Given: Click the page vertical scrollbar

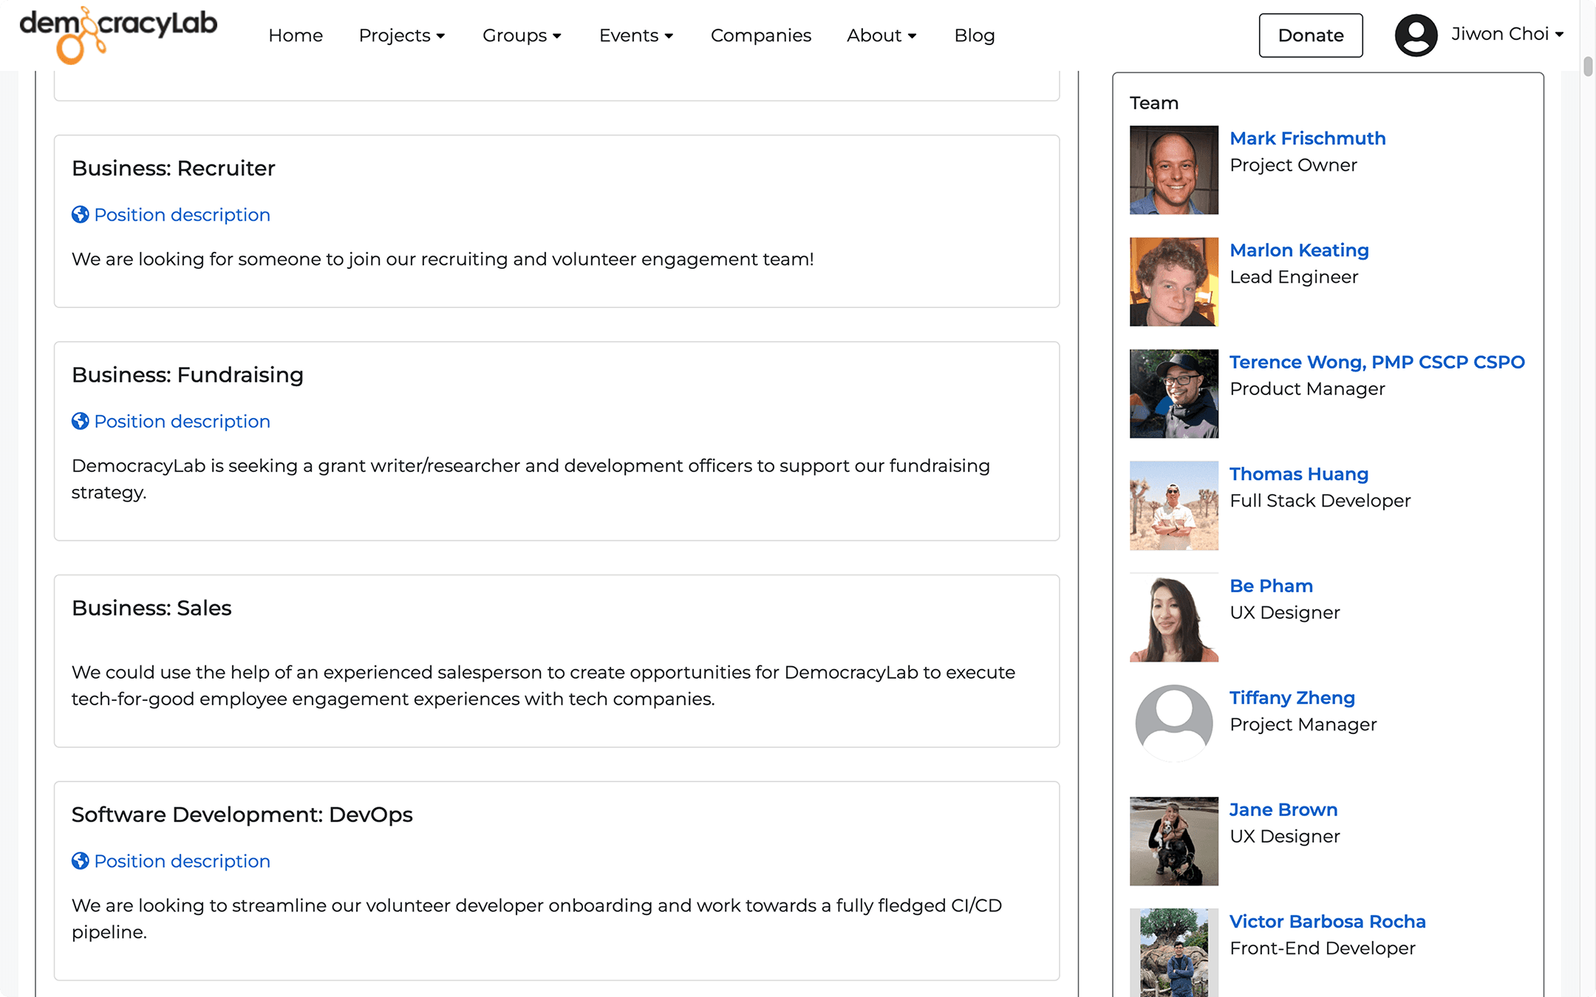Looking at the screenshot, I should 1588,66.
